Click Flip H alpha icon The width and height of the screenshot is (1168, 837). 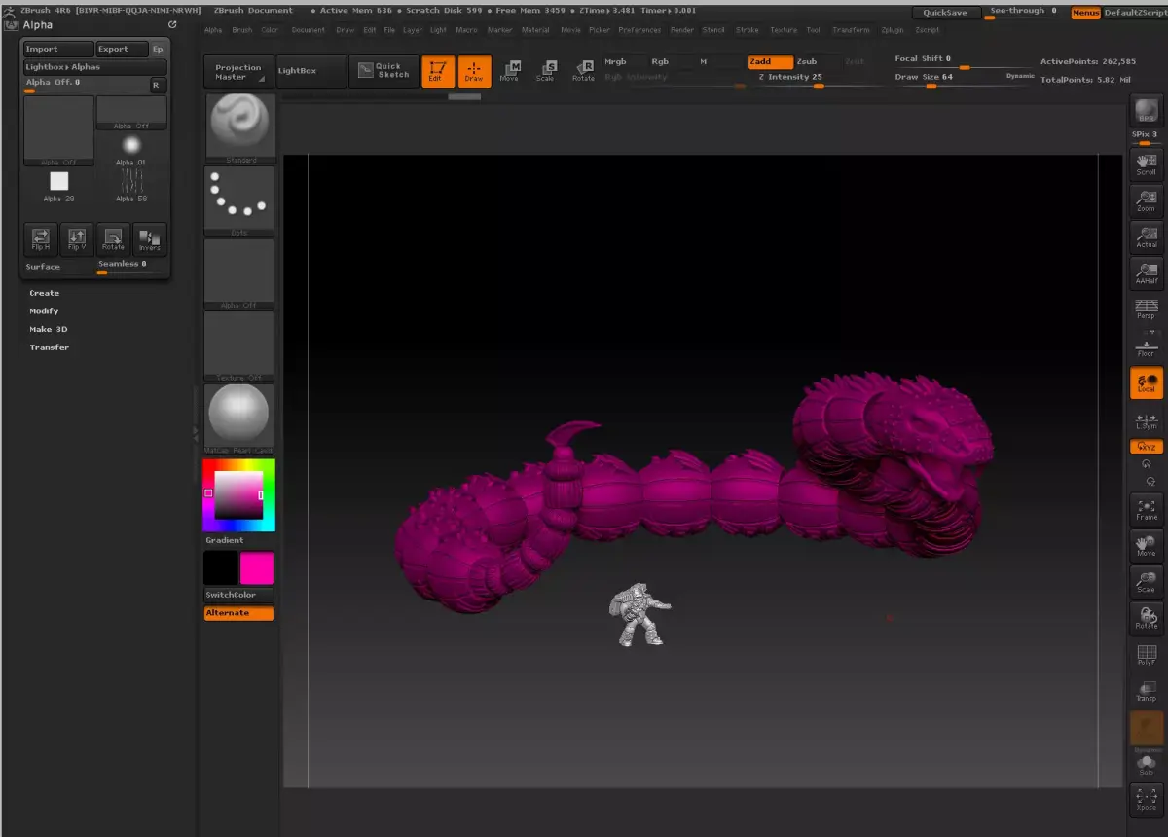point(41,239)
